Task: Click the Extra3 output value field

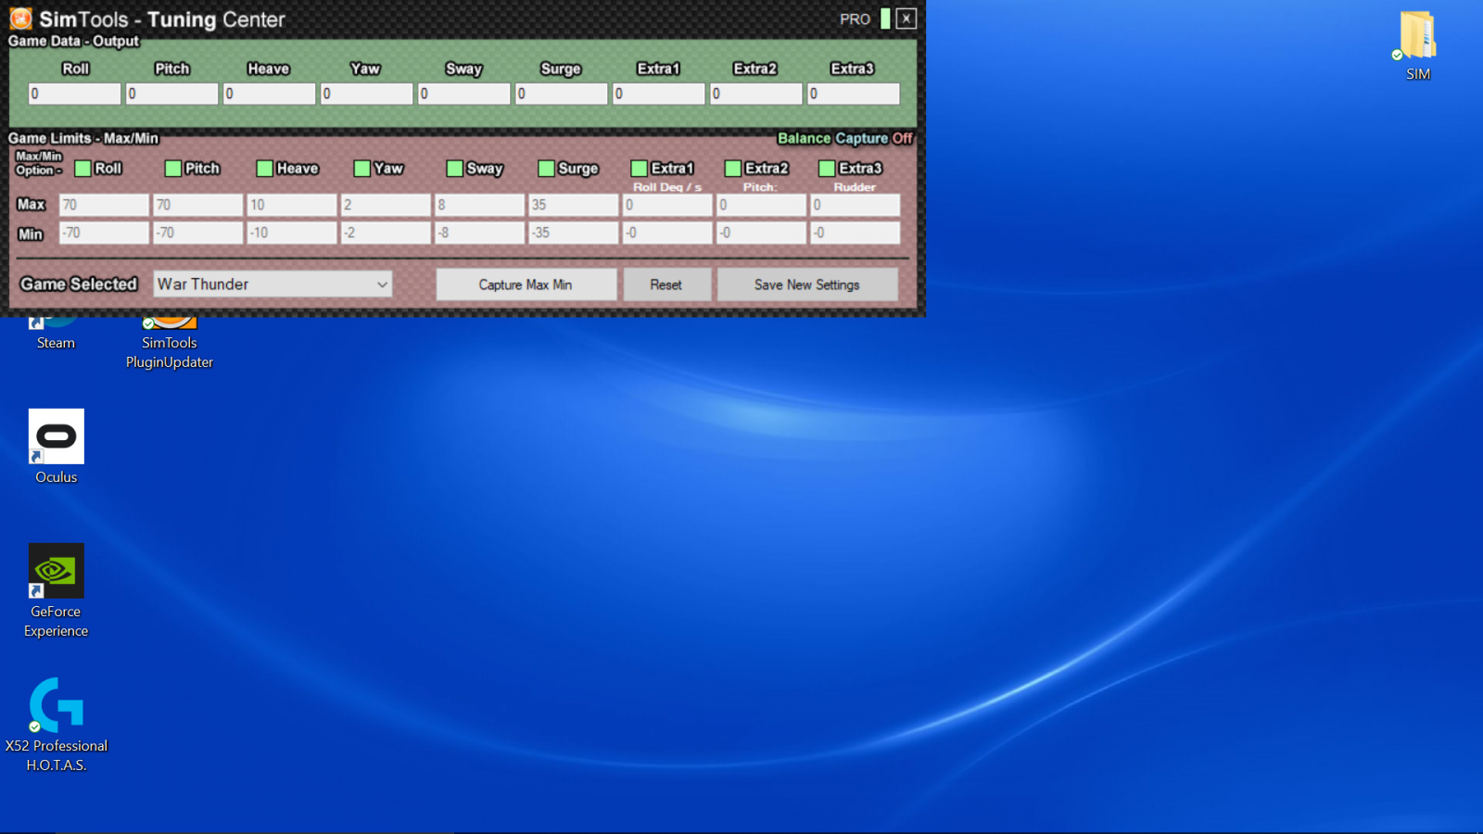Action: 854,94
